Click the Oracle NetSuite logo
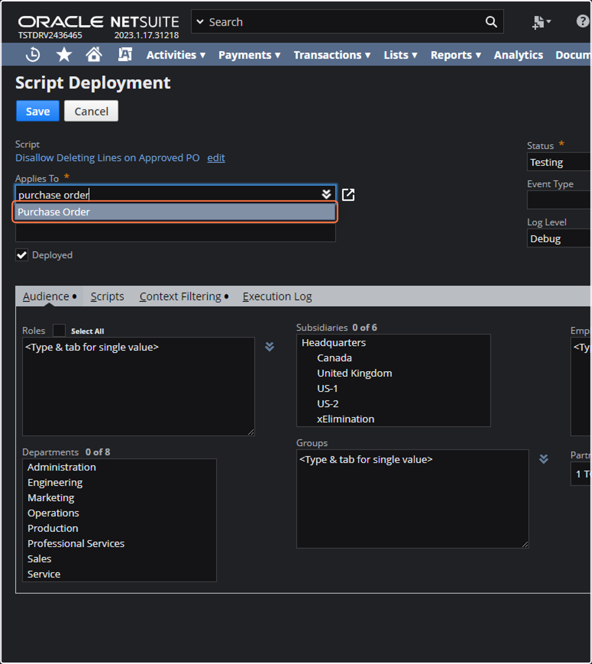This screenshot has width=592, height=664. tap(99, 22)
